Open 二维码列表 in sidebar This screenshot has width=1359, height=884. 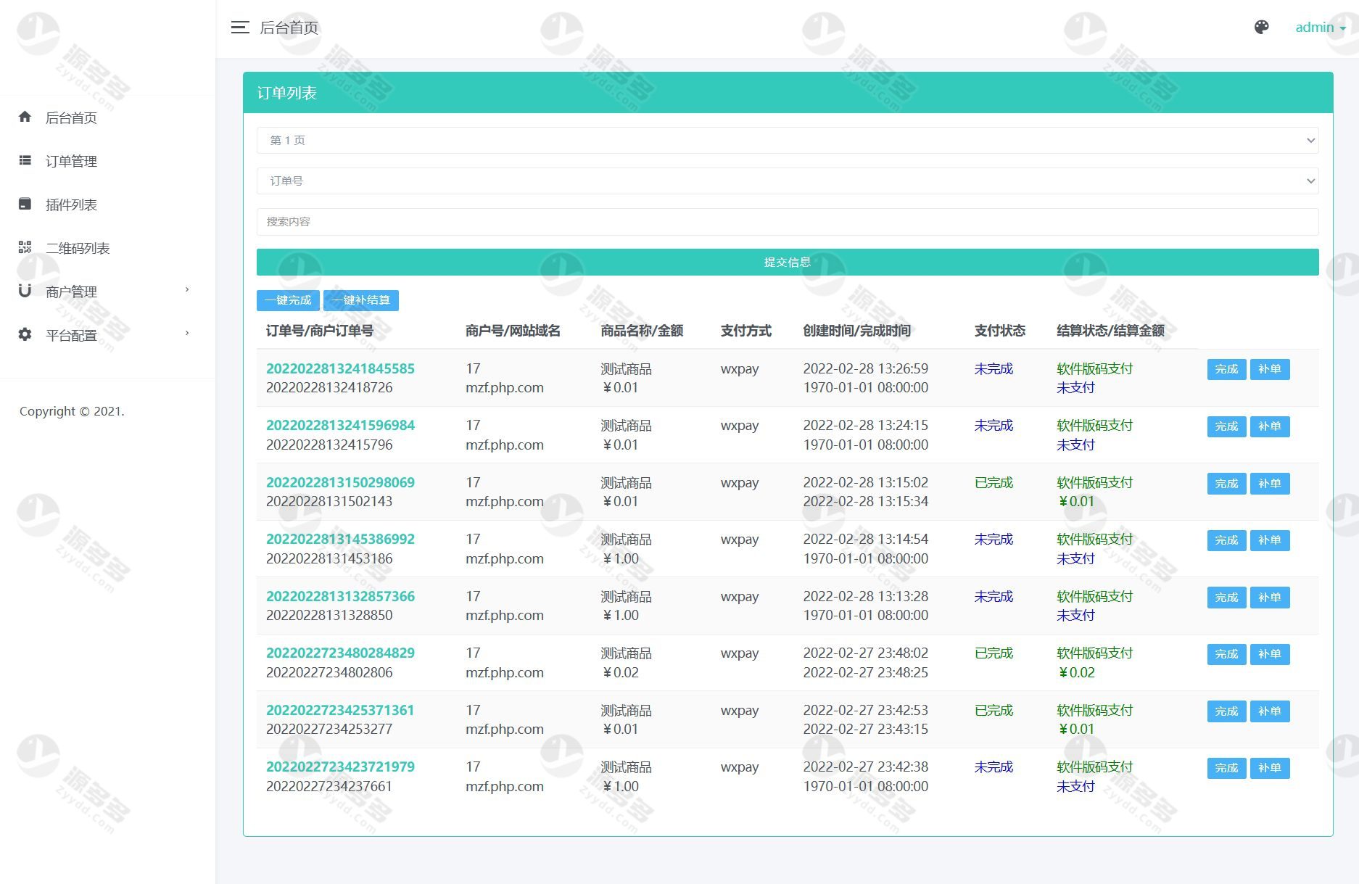(78, 248)
